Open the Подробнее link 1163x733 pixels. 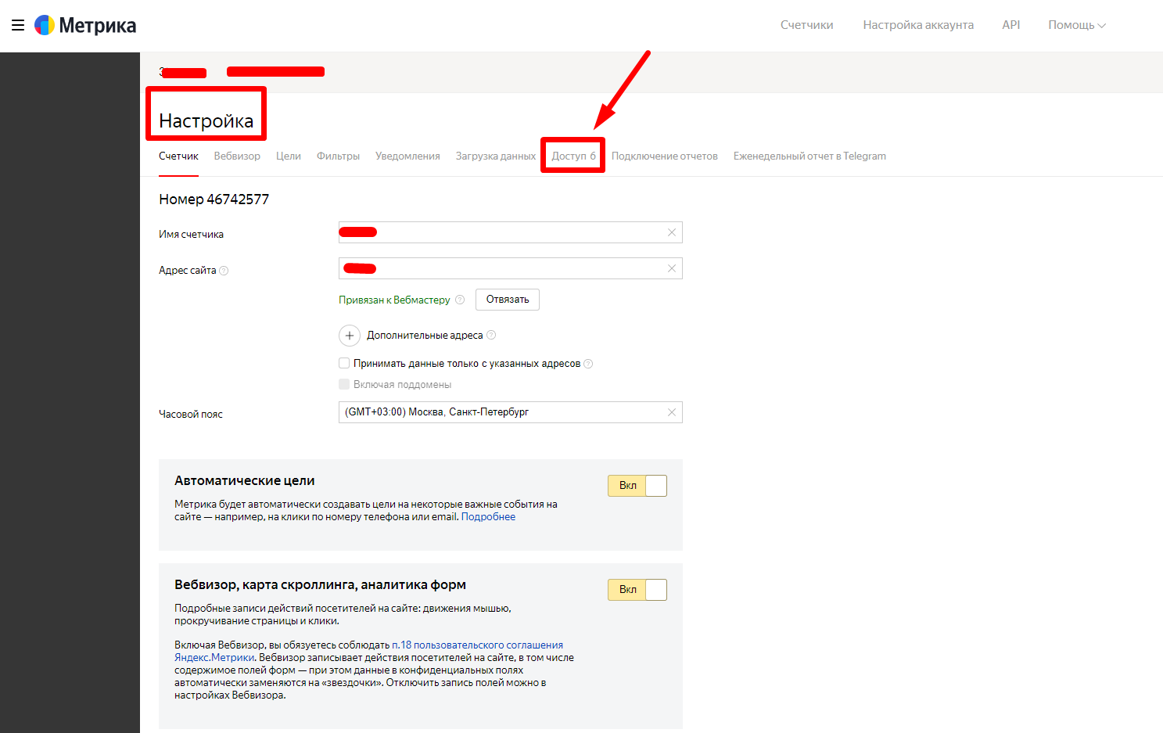pyautogui.click(x=488, y=517)
